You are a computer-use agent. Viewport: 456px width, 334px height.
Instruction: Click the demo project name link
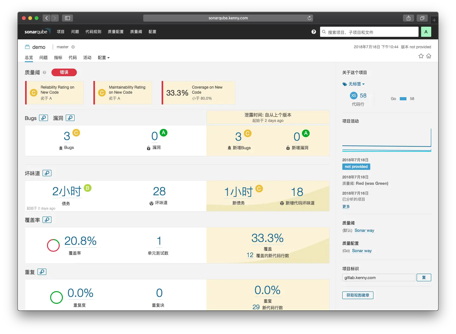(39, 47)
